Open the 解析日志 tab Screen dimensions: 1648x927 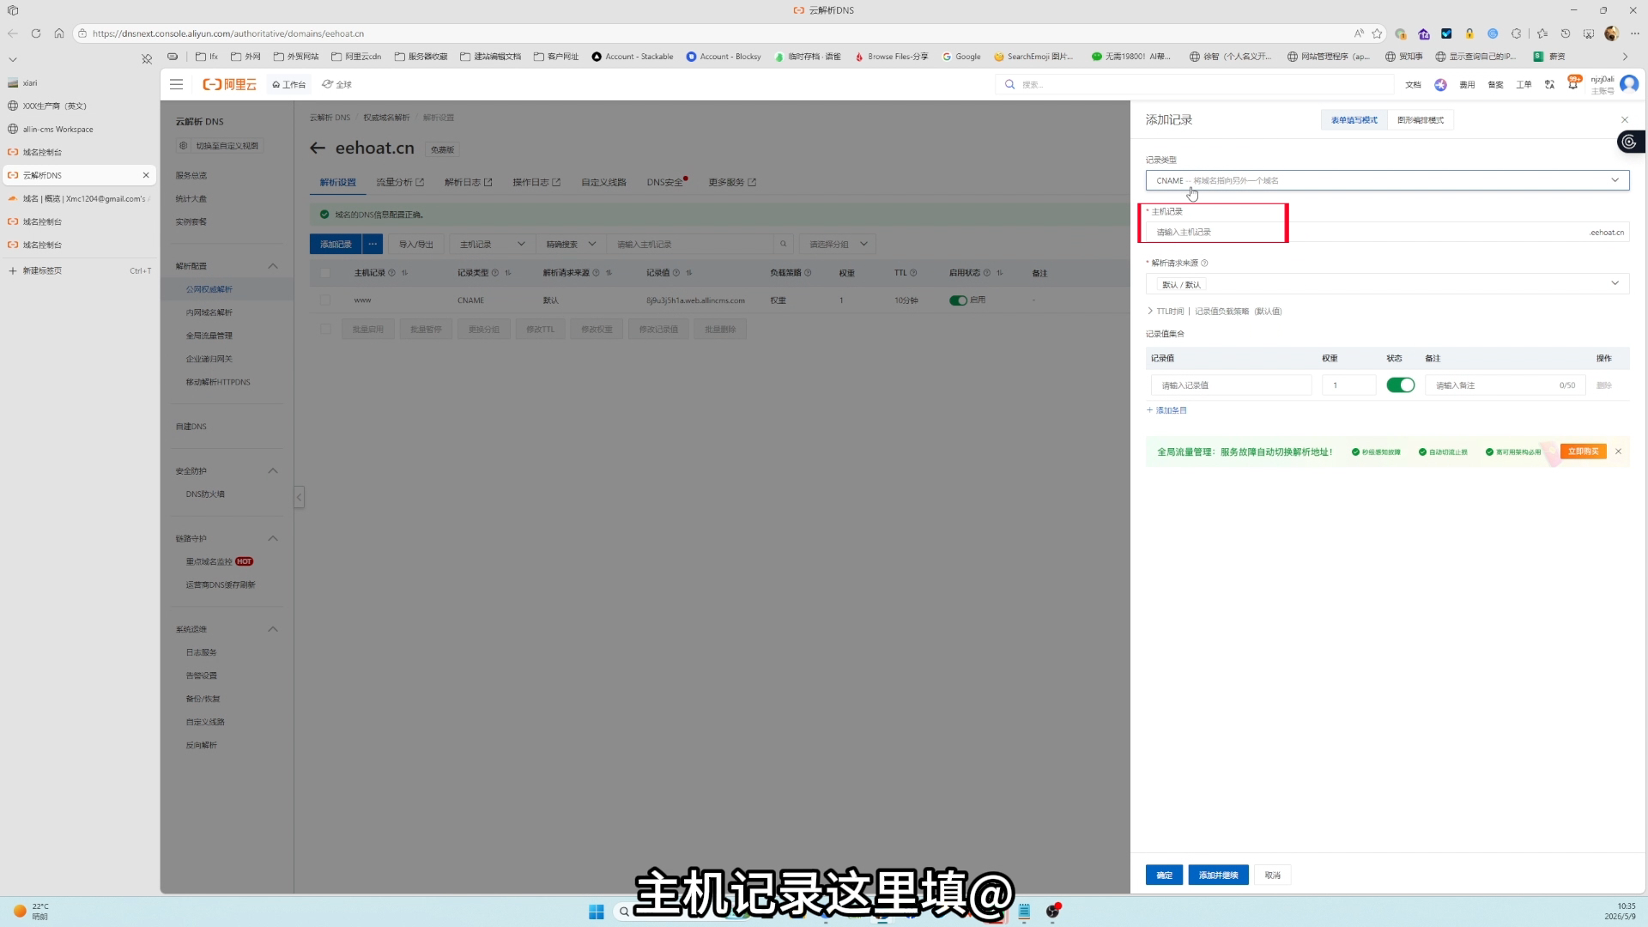(x=468, y=182)
